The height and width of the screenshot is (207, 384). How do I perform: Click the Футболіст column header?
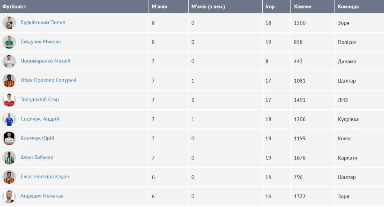click(14, 6)
